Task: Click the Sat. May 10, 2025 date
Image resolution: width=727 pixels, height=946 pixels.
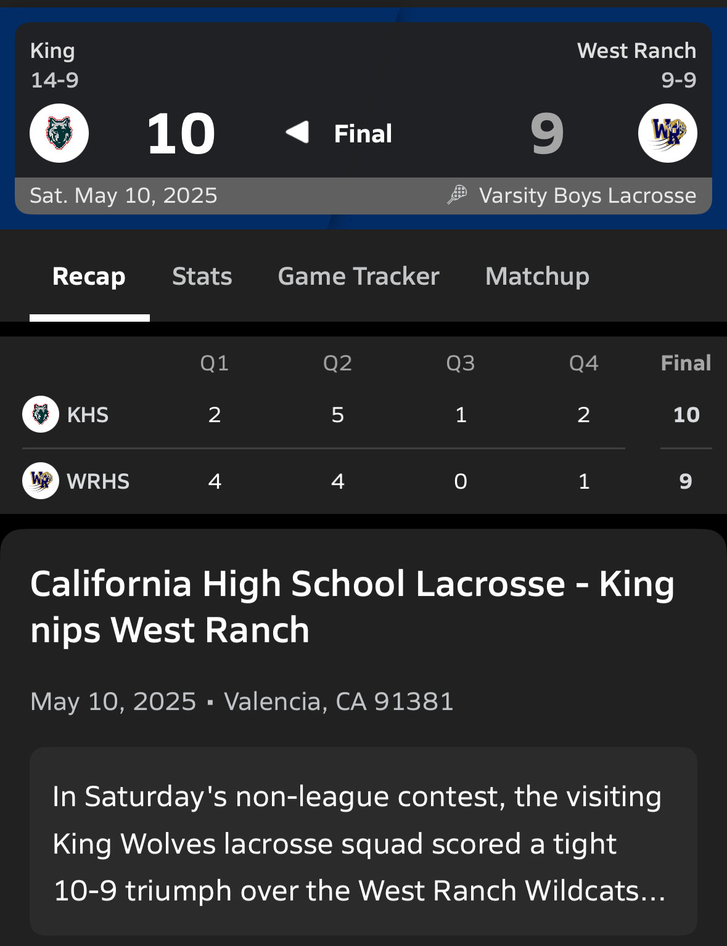Action: (123, 195)
